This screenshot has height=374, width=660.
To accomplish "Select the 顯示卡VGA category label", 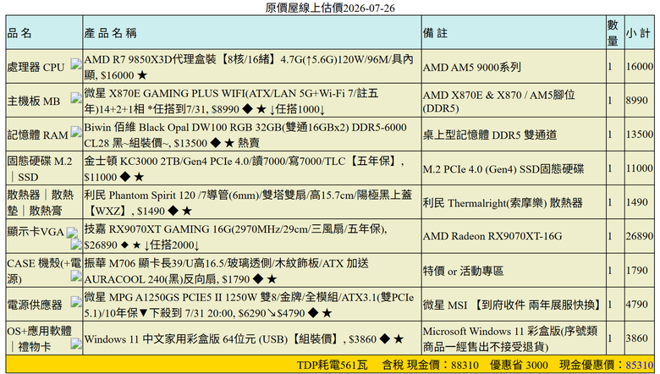I will pyautogui.click(x=36, y=232).
